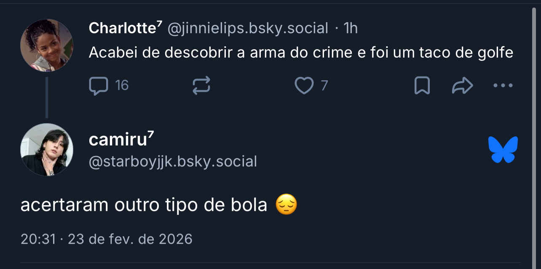Open Charlotte's profile picture
This screenshot has width=541, height=269.
(47, 45)
